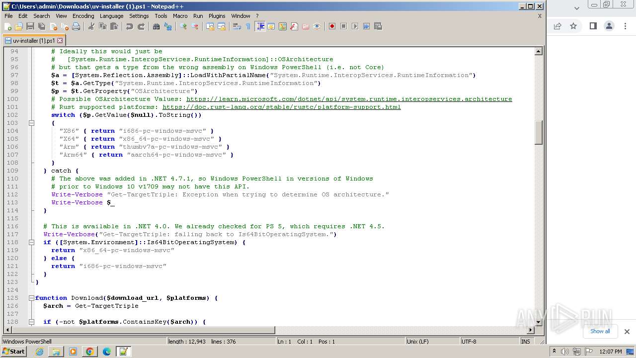The height and width of the screenshot is (358, 636).
Task: Open Internet Explorer from the taskbar
Action: pos(39,352)
